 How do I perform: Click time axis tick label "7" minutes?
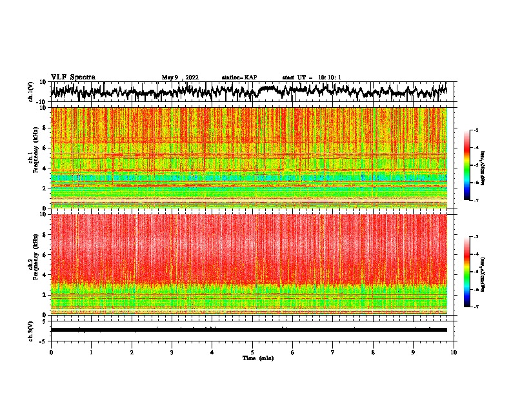(x=333, y=352)
